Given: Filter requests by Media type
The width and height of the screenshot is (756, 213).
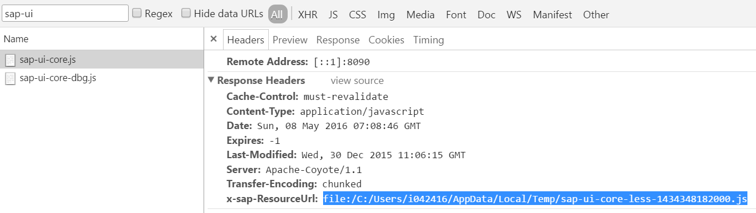Looking at the screenshot, I should pos(420,15).
